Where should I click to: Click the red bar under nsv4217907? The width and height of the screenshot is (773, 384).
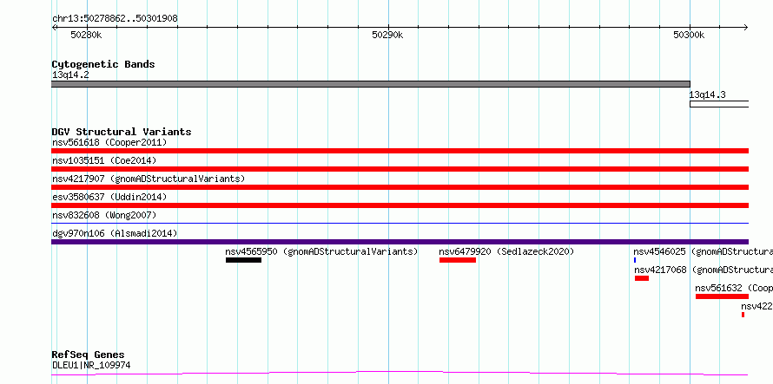point(400,187)
